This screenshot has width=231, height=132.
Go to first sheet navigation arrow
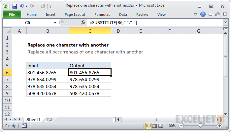[x=6, y=119]
